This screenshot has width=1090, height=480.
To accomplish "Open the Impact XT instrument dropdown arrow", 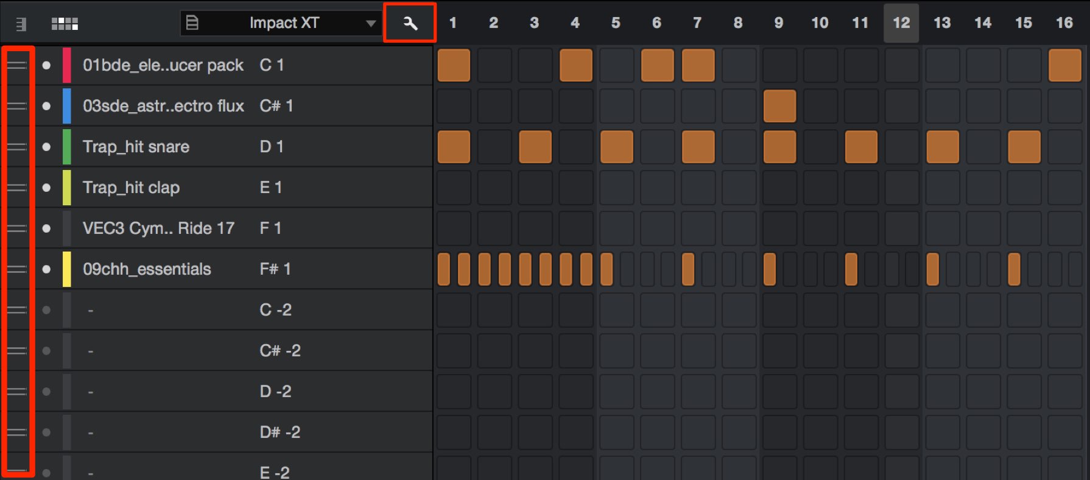I will click(x=370, y=24).
